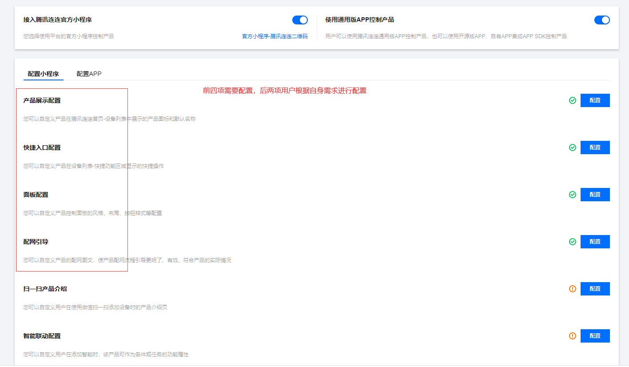Click 配置 button for 产品展示配置
Screen dimensions: 629x367
(595, 100)
